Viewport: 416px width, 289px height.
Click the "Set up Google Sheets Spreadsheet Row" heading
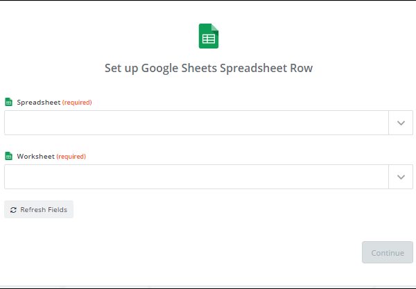(x=209, y=69)
